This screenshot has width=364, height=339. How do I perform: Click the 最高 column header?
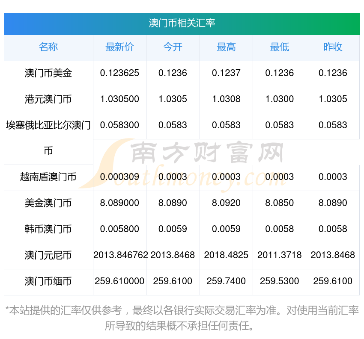226,47
